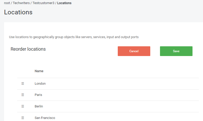Click the Reorder locations heading
Viewport: 203px width, 121px height.
28,49
